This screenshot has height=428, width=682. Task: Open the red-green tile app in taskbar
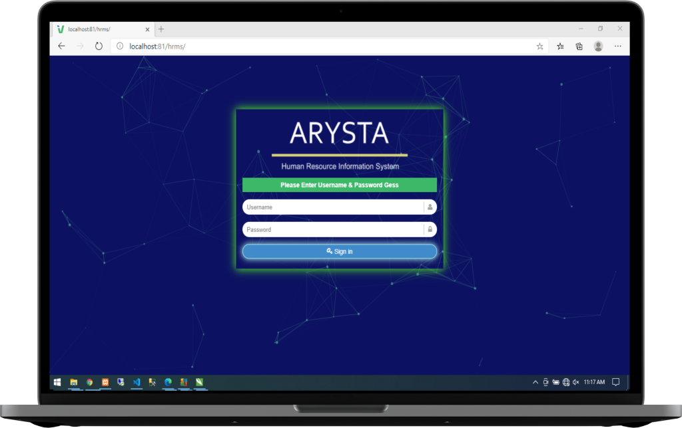[184, 382]
